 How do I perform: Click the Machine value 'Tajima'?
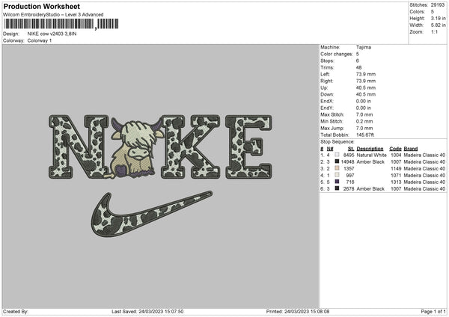(x=364, y=47)
